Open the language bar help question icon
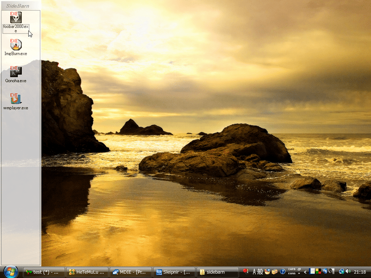 [x=282, y=272]
